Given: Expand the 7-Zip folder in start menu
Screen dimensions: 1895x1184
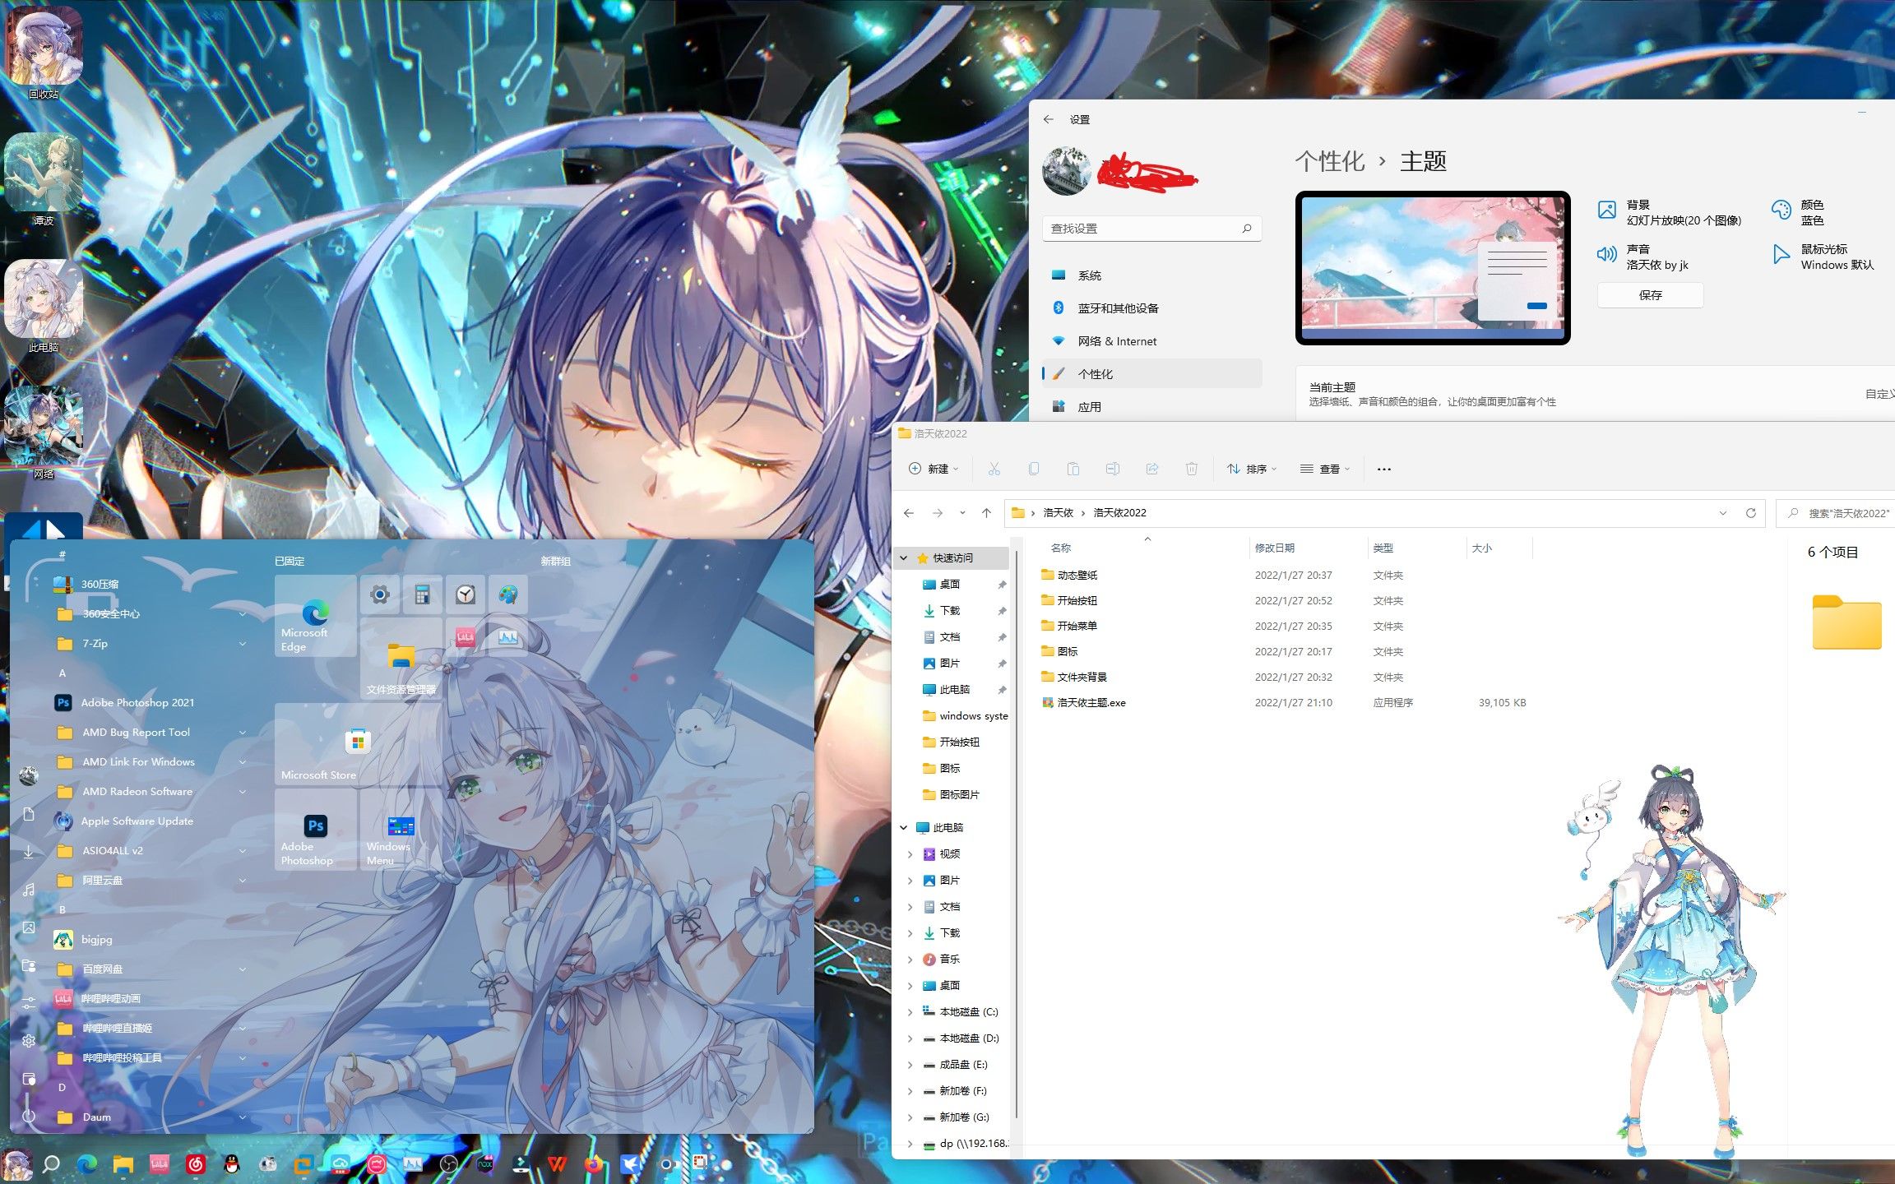Looking at the screenshot, I should tap(243, 644).
